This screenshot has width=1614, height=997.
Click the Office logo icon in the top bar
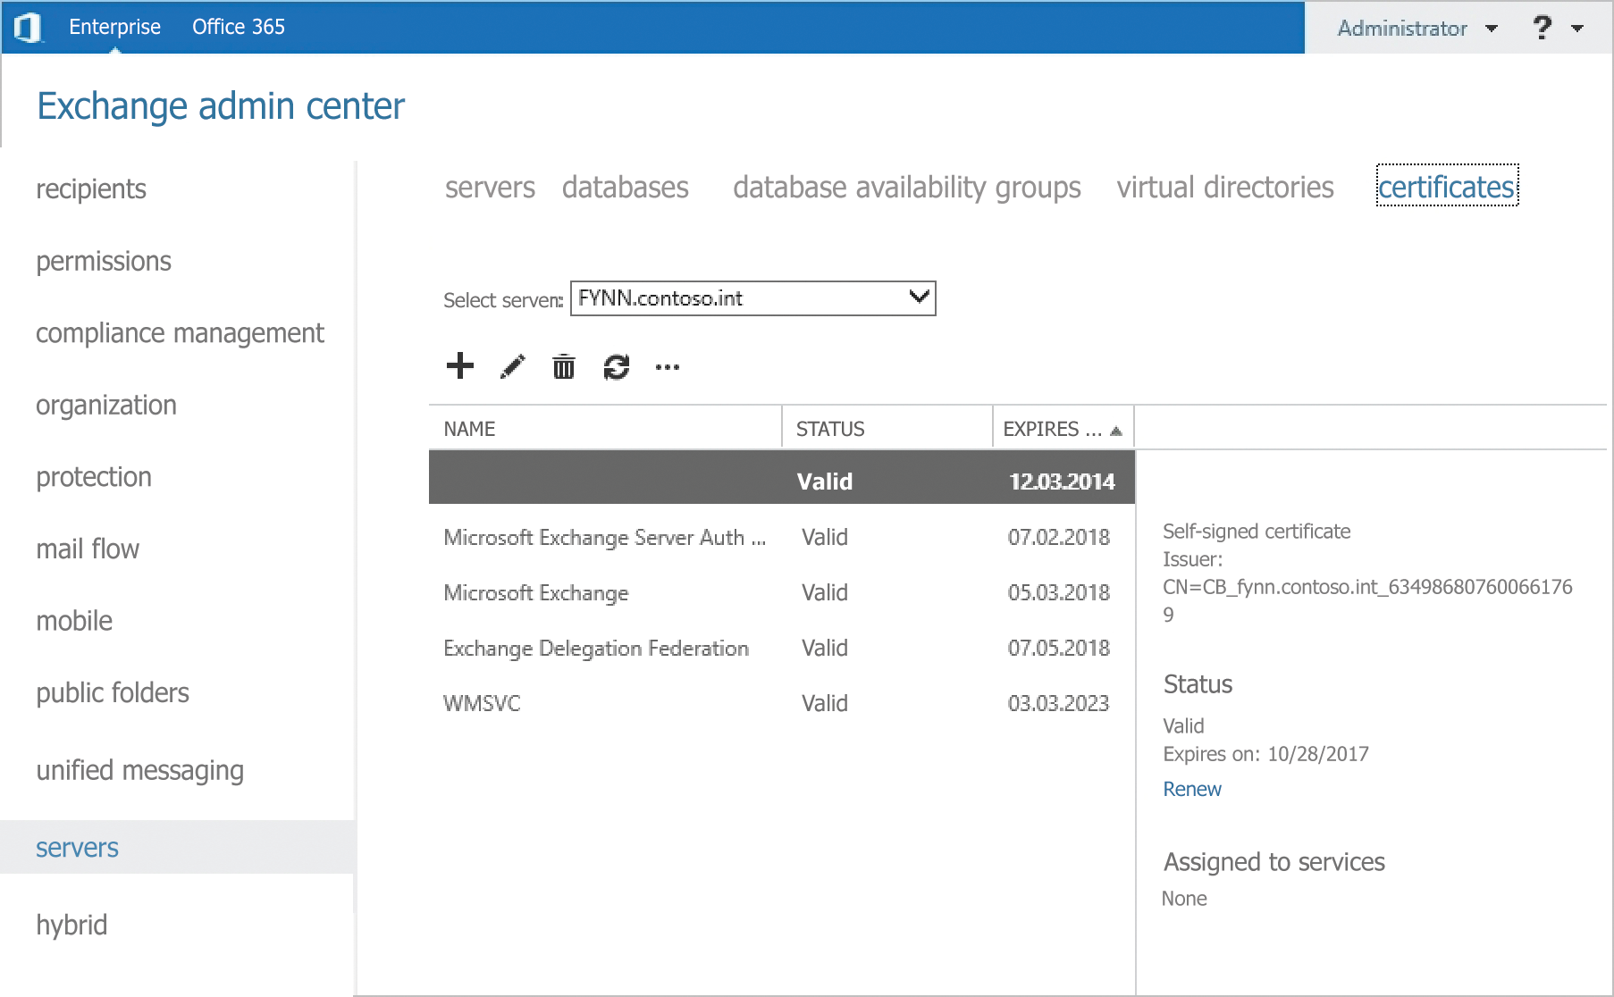28,26
